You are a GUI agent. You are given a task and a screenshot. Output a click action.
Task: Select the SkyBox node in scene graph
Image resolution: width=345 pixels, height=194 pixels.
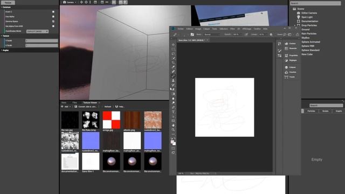pos(306,38)
